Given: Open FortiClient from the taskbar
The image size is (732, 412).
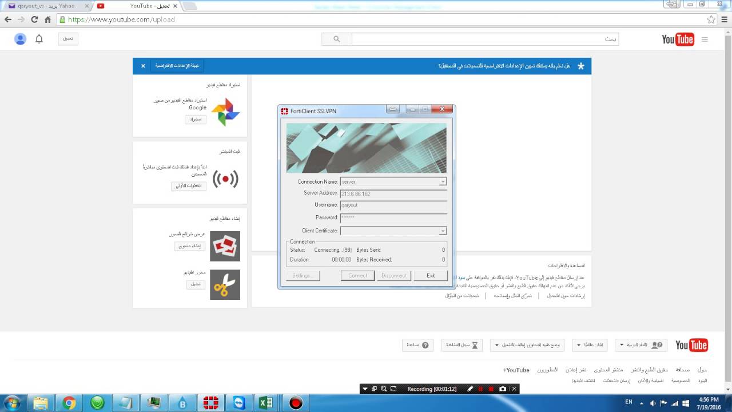Looking at the screenshot, I should (x=211, y=403).
